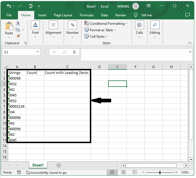Add a new sheet with plus icon
Screen dimensions: 196x178
[59, 165]
